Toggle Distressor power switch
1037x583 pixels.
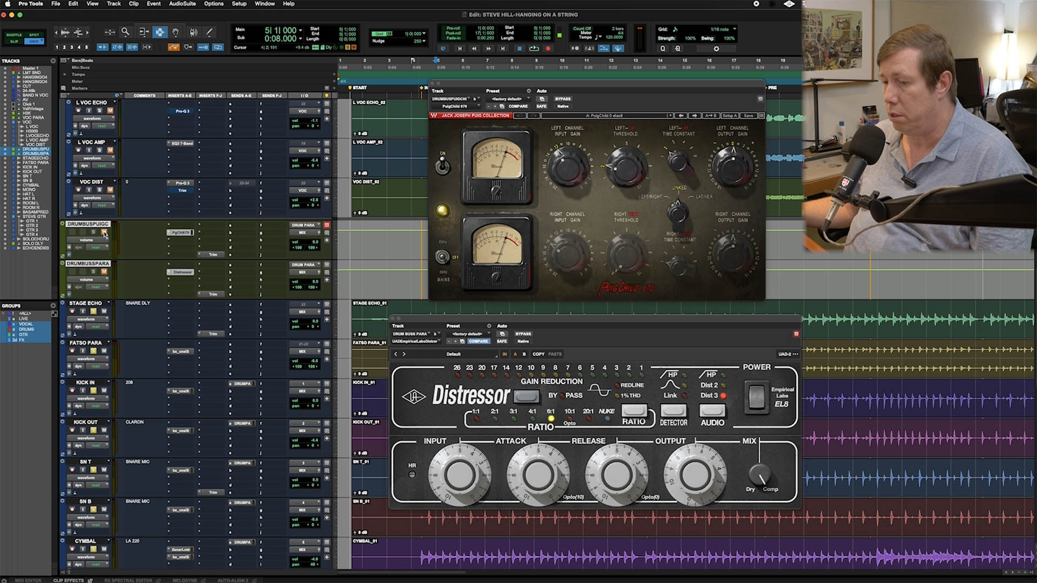(757, 398)
